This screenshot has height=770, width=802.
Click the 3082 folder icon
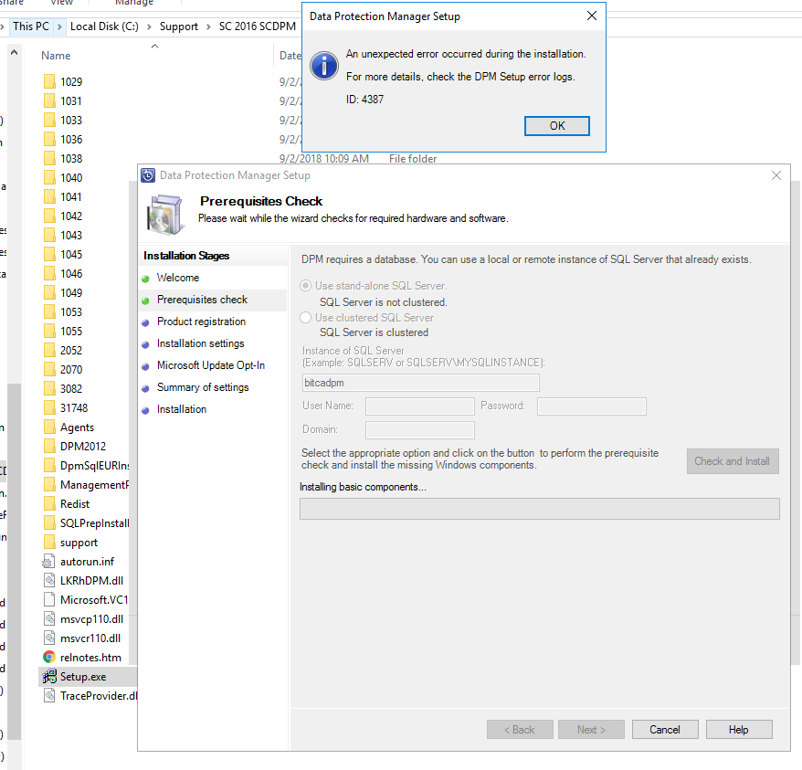click(x=49, y=388)
